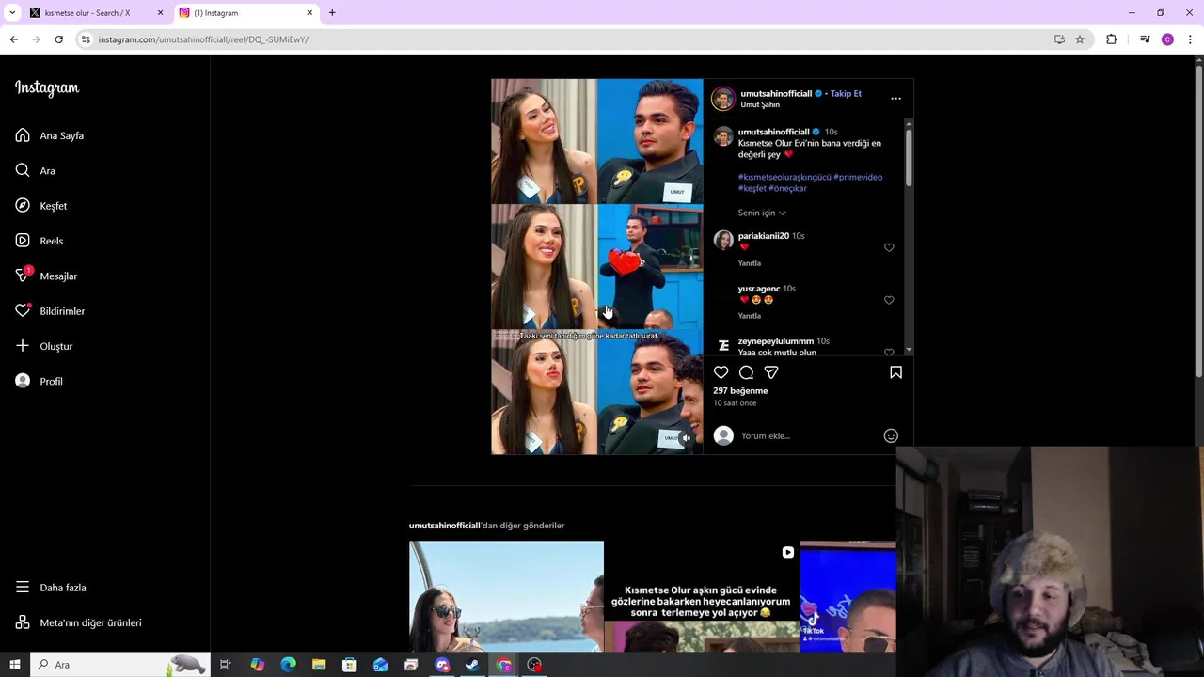This screenshot has width=1204, height=677.
Task: Click the Instagram logo
Action: pyautogui.click(x=47, y=87)
